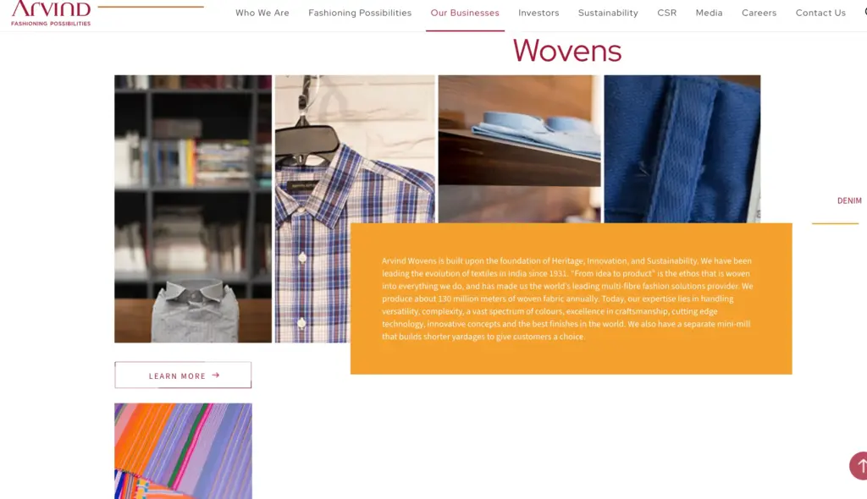Click the scroll-to-top arrow button
The width and height of the screenshot is (867, 499).
pyautogui.click(x=859, y=465)
